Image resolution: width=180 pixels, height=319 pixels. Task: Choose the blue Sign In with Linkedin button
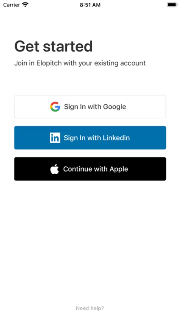[90, 138]
